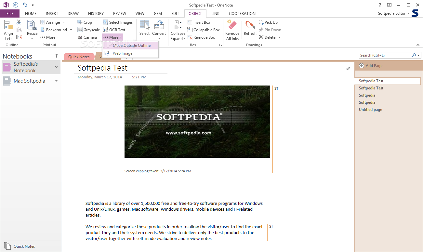This screenshot has height=252, width=423.
Task: Open Quick Notes at bottom of pane
Action: 20,246
